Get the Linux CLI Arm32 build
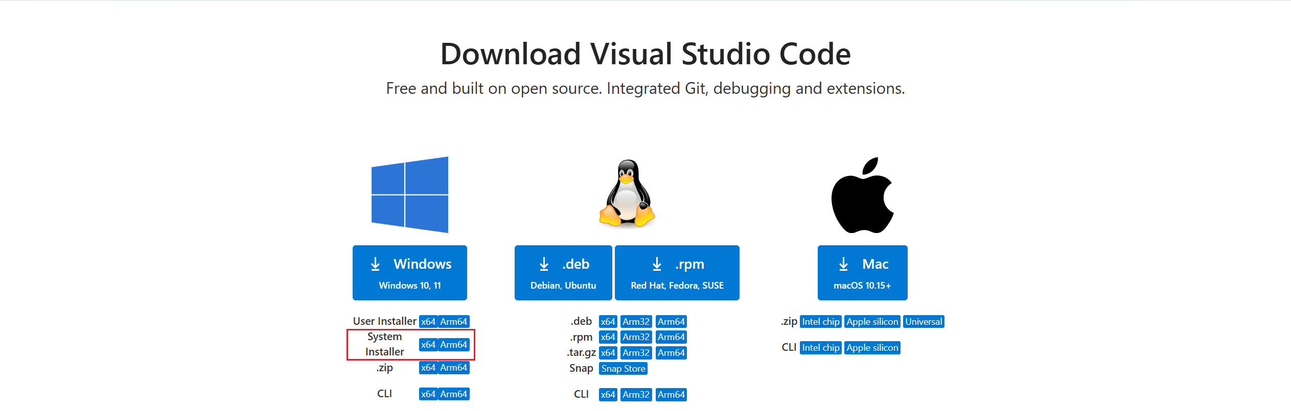The image size is (1291, 411). tap(636, 395)
